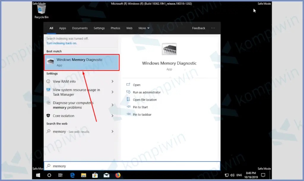The height and width of the screenshot is (181, 304).
Task: Click the Pin to Start pin icon
Action: [x=129, y=107]
